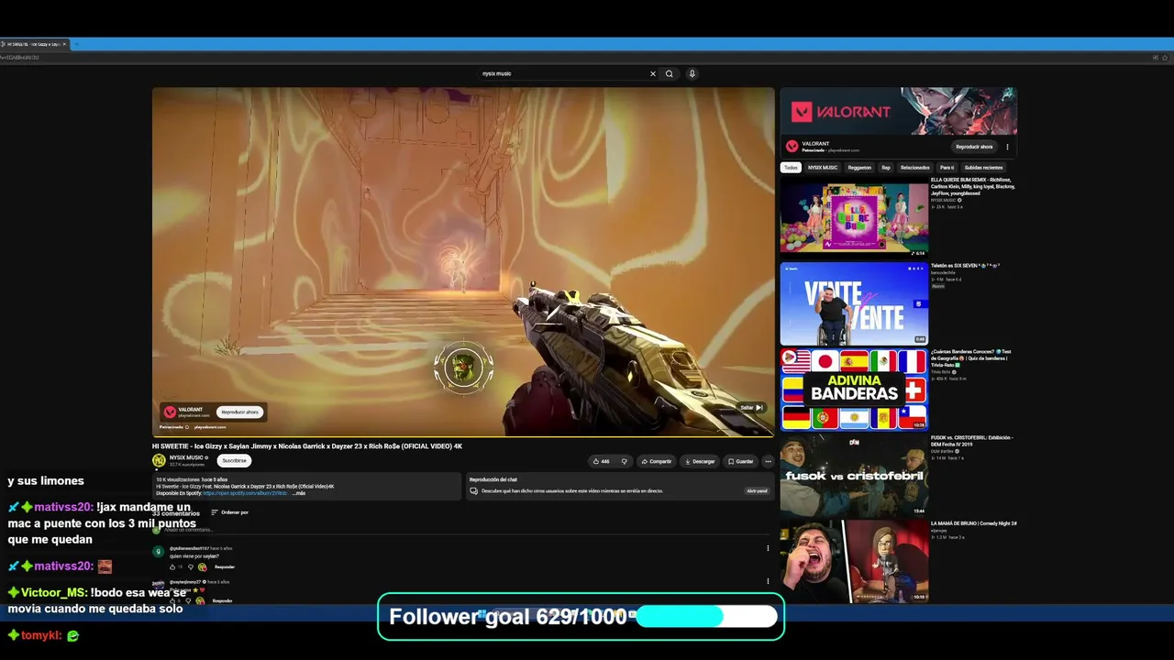Open the 'Vente Vente' Teletón thumbnail
Image resolution: width=1174 pixels, height=660 pixels.
[854, 303]
